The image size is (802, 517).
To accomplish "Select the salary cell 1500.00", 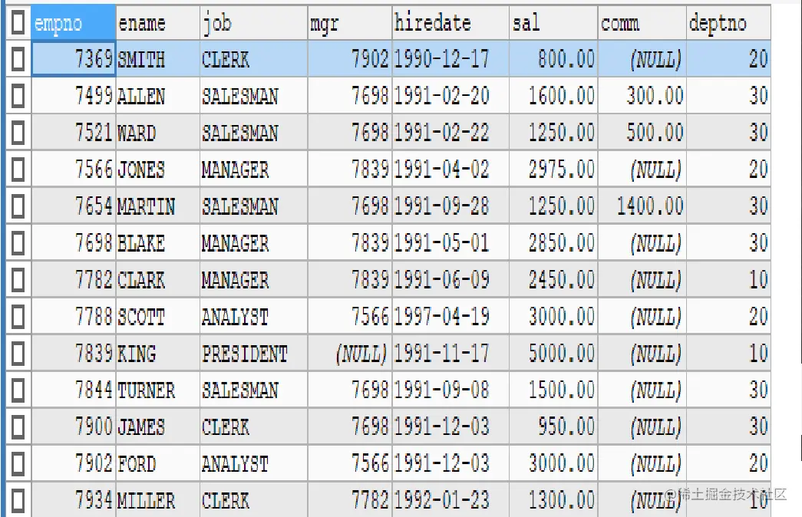I will (553, 390).
